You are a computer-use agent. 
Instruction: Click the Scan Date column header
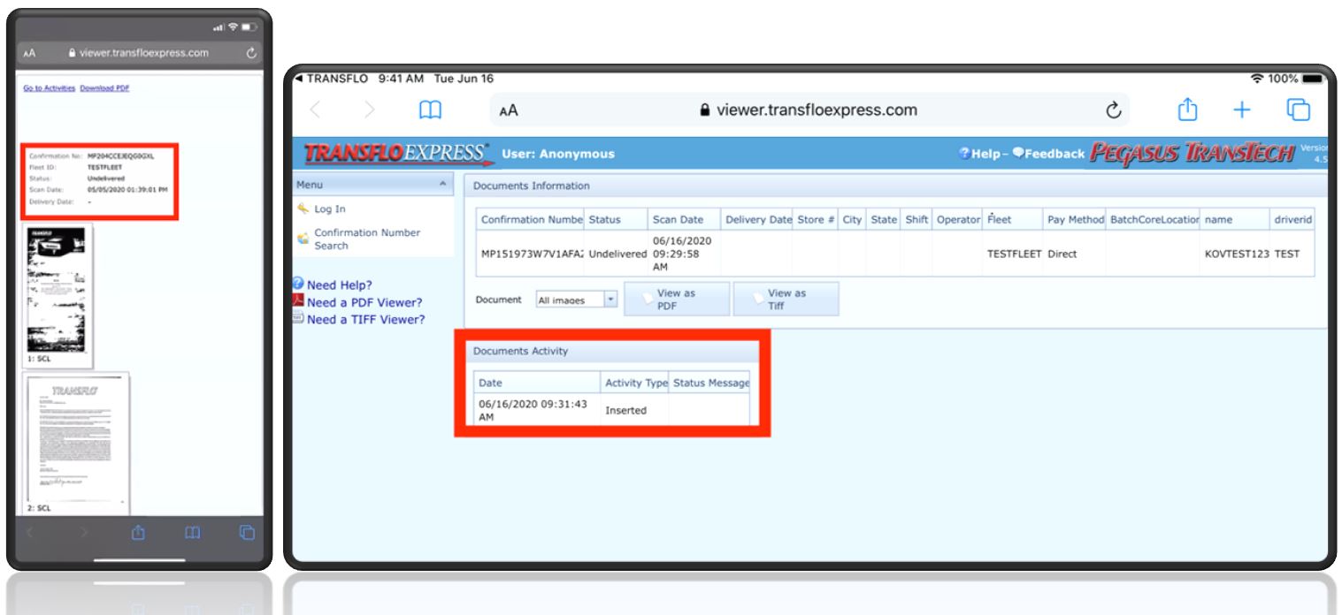pos(686,220)
